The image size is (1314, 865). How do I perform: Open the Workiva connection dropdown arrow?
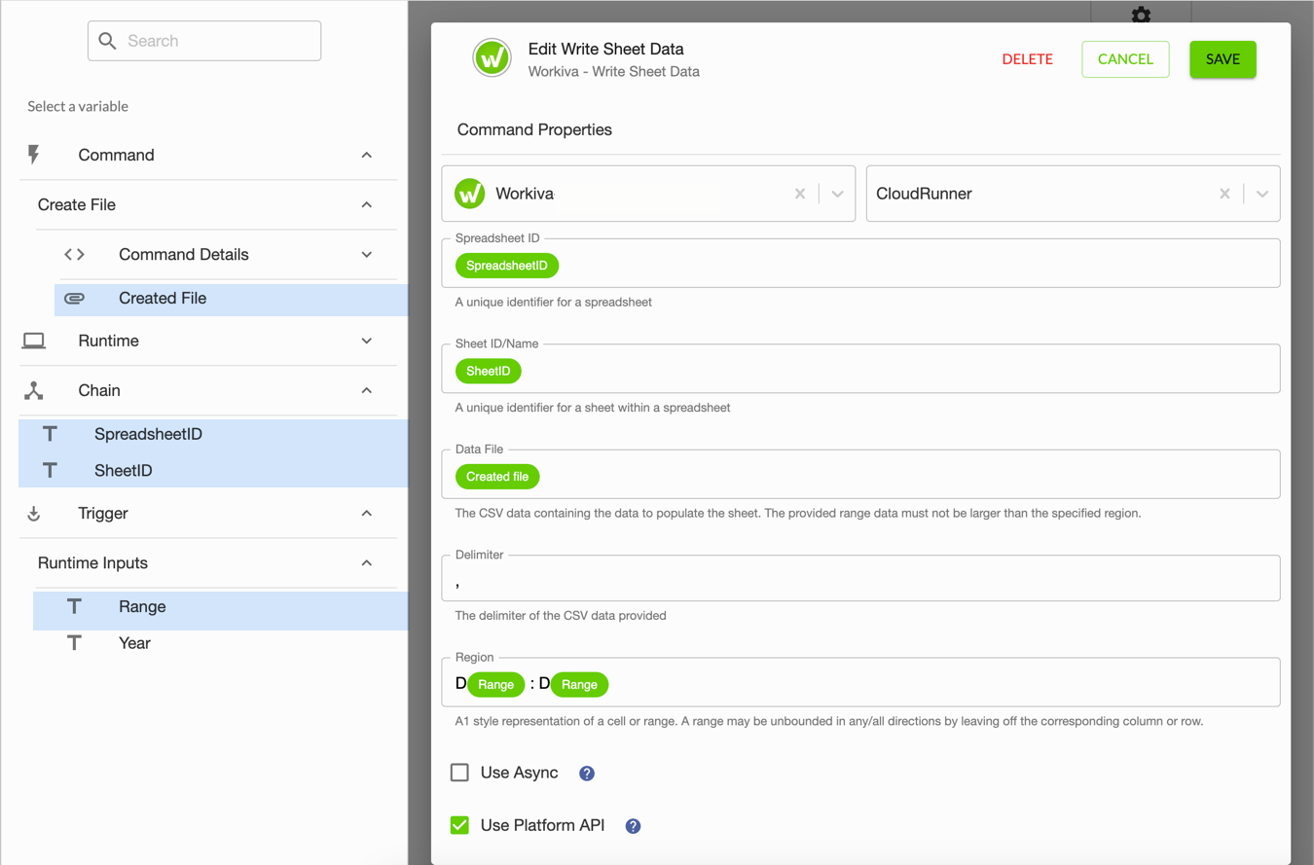[x=837, y=194]
